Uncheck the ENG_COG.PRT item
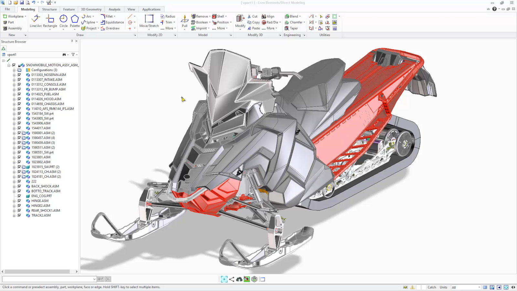This screenshot has height=291, width=517. point(19,196)
